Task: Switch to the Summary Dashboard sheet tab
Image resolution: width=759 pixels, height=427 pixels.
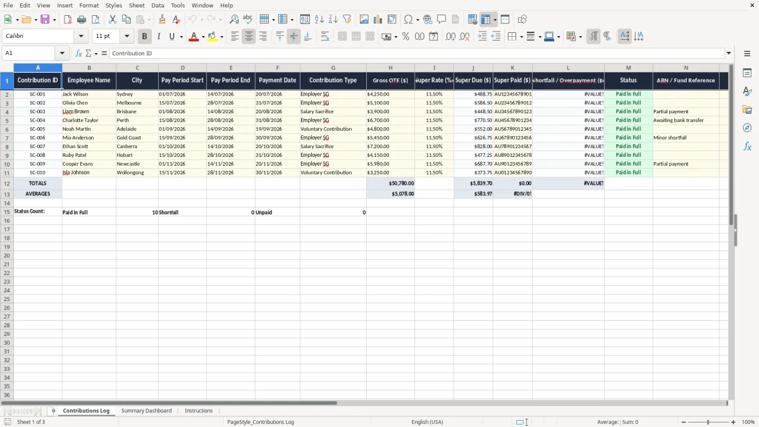Action: (x=146, y=411)
